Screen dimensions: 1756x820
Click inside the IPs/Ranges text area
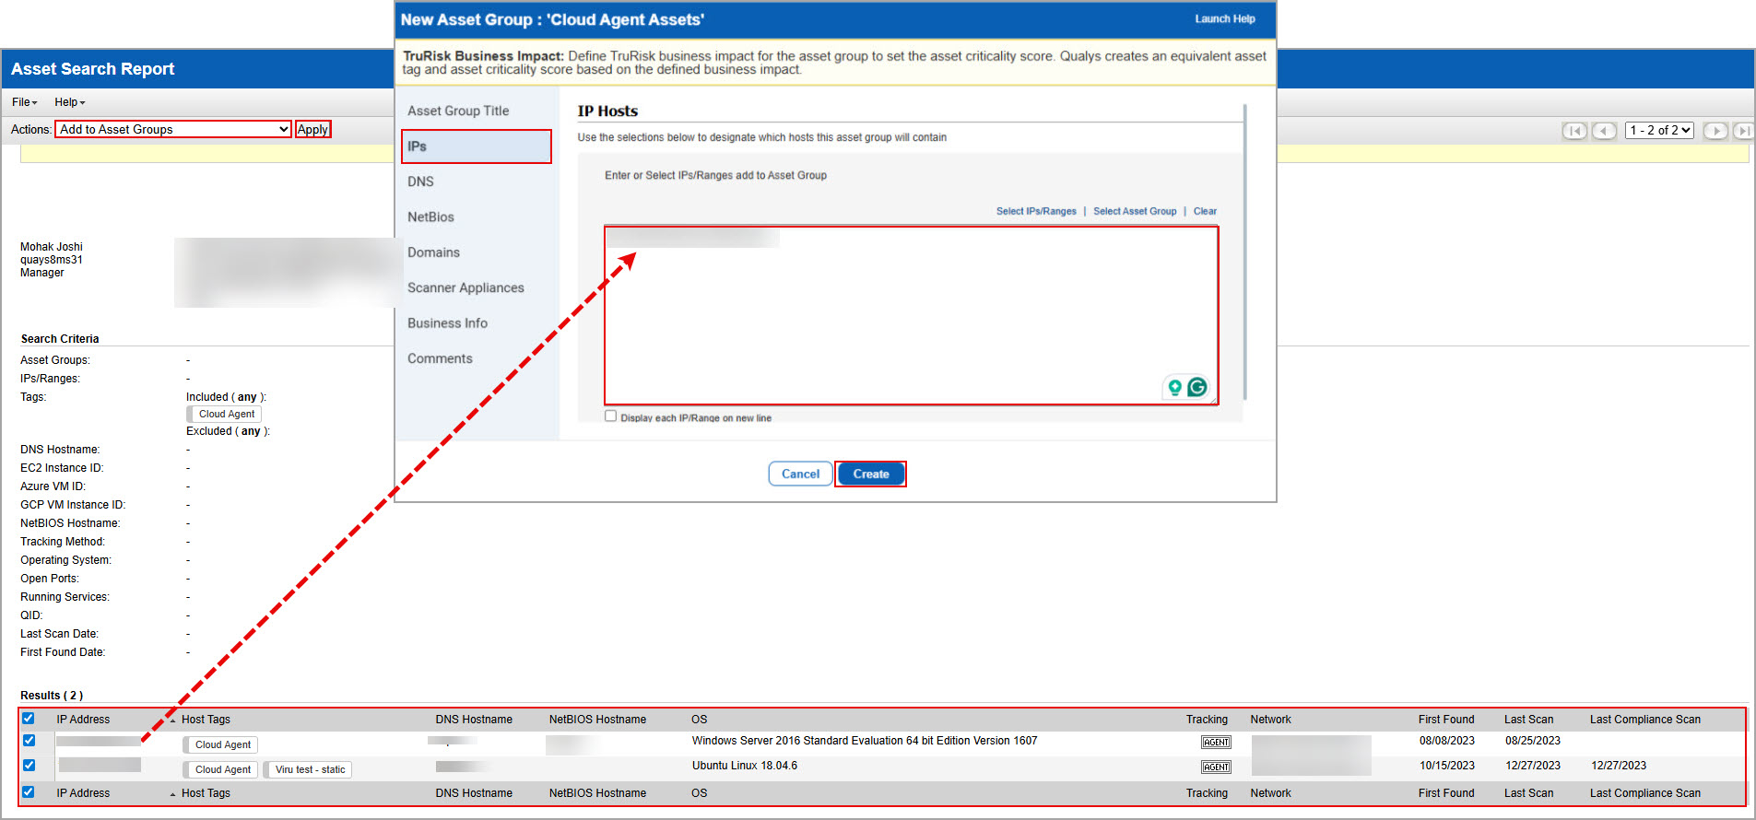(x=911, y=316)
